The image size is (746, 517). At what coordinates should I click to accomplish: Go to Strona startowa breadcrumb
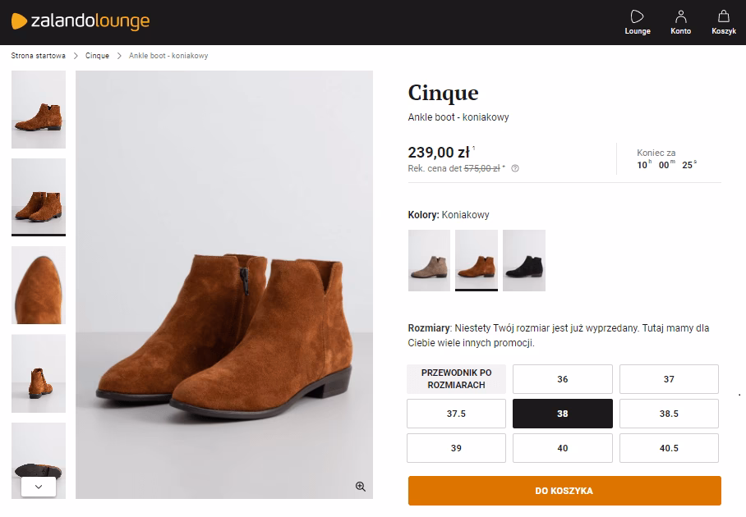[x=39, y=56]
